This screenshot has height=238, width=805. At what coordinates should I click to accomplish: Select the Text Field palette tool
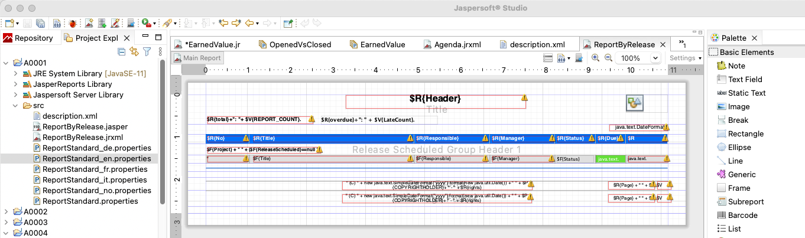point(745,80)
